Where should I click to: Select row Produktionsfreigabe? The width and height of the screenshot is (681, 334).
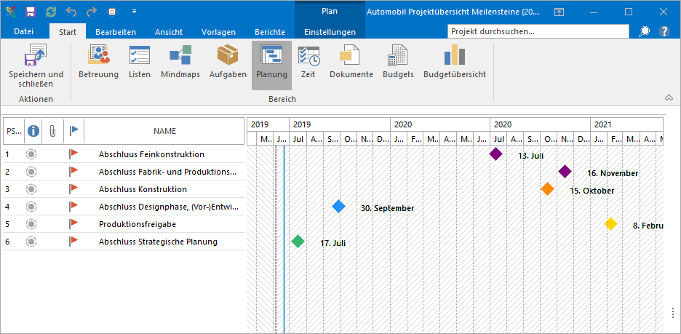point(124,224)
